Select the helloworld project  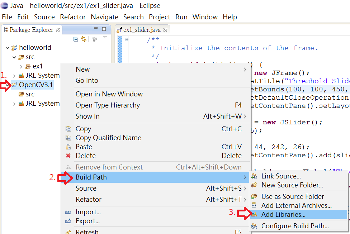point(35,48)
